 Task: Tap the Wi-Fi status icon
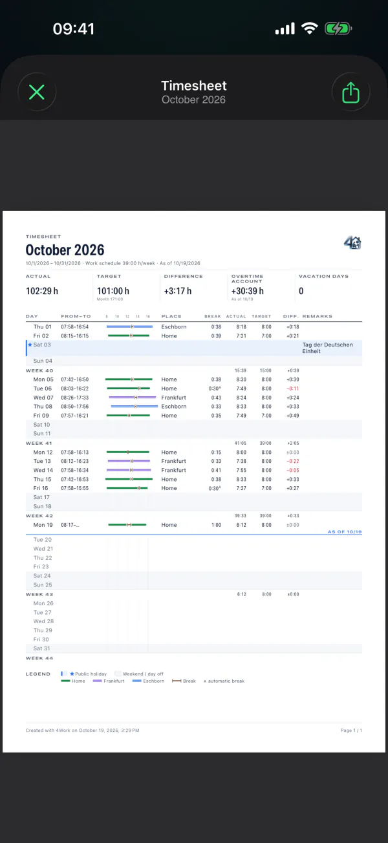[x=310, y=28]
